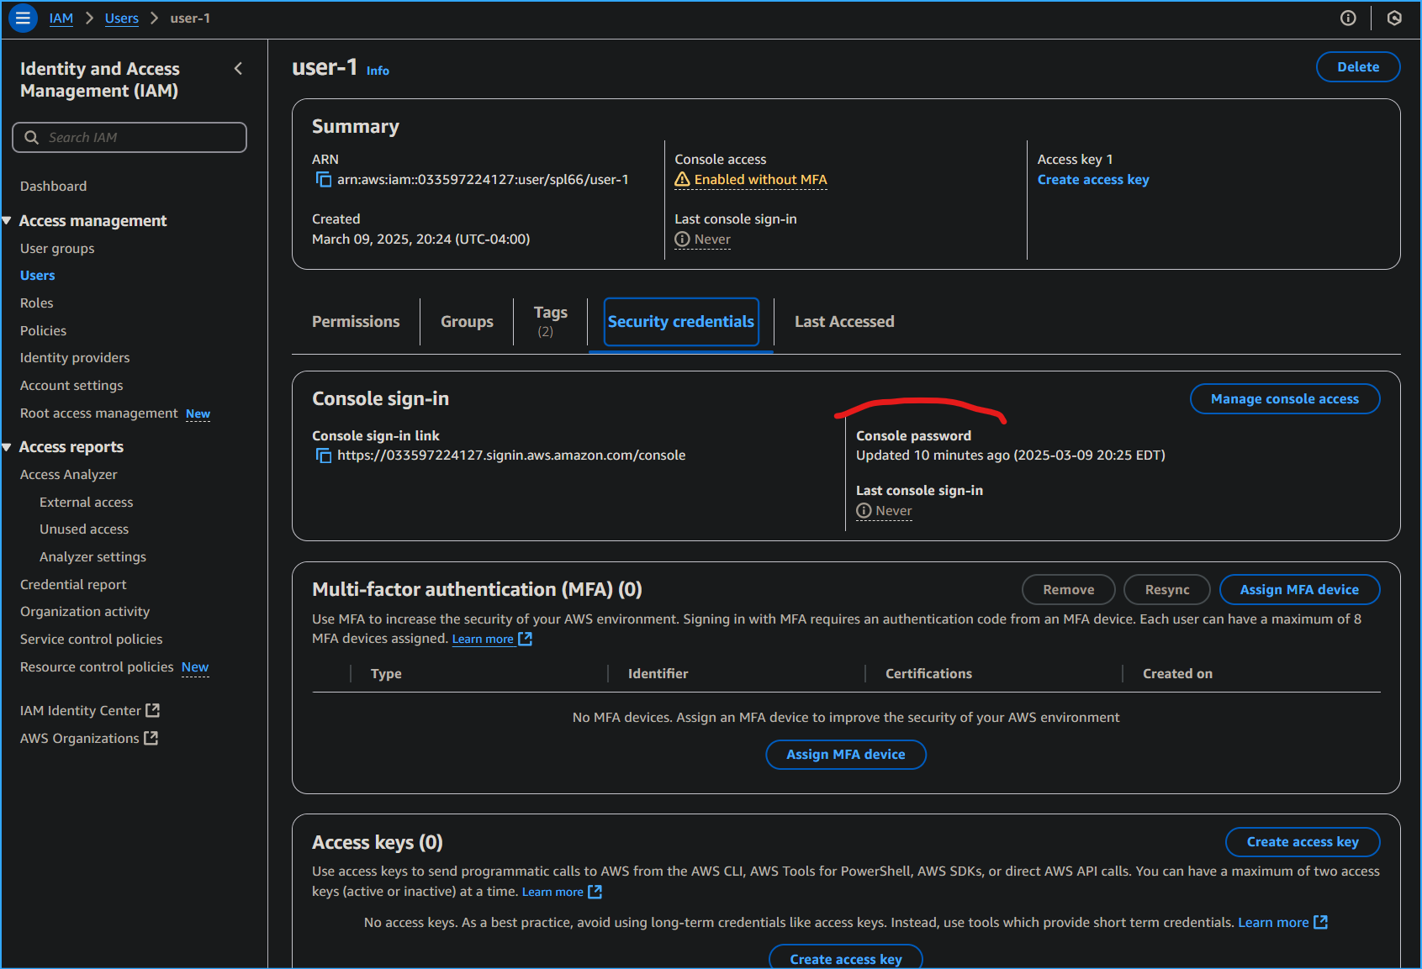
Task: Collapse the Access management section
Action: point(8,220)
